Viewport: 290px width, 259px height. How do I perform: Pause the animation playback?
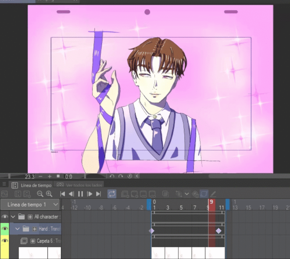coord(80,194)
